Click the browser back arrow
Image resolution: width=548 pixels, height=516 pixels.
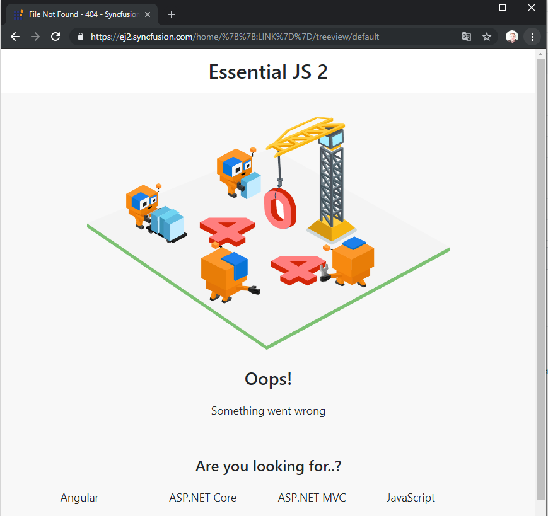point(15,37)
